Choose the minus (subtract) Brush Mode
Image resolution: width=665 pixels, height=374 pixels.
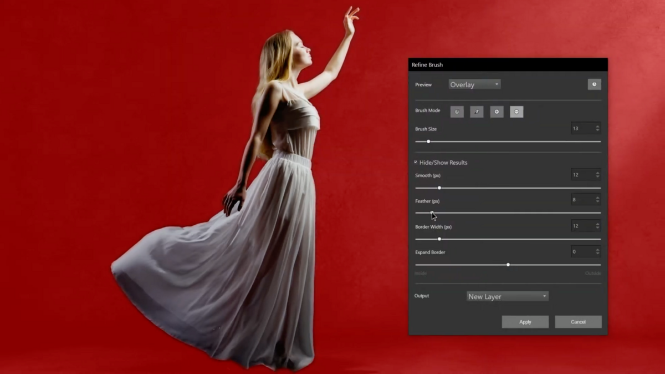click(x=516, y=112)
